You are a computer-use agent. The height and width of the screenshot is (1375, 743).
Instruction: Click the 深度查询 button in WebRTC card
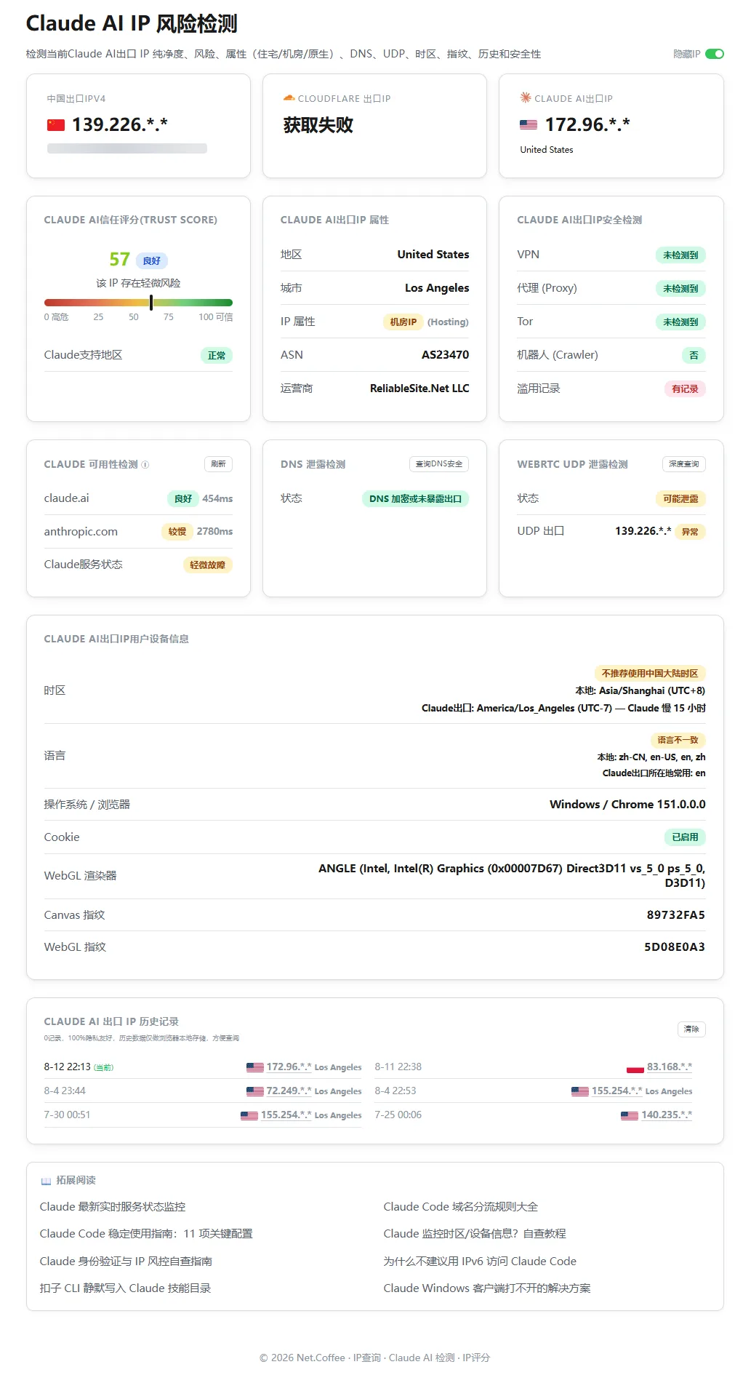pyautogui.click(x=683, y=464)
